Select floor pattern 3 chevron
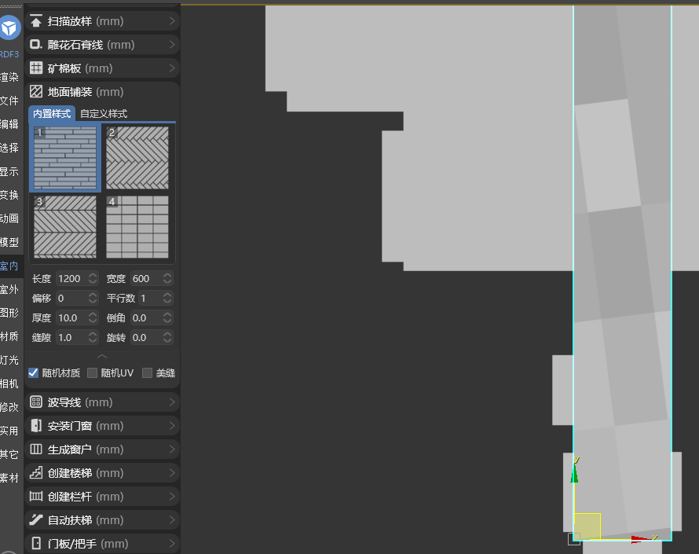 [x=65, y=226]
